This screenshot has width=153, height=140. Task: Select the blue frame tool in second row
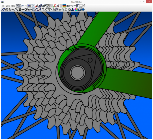click(3, 10)
